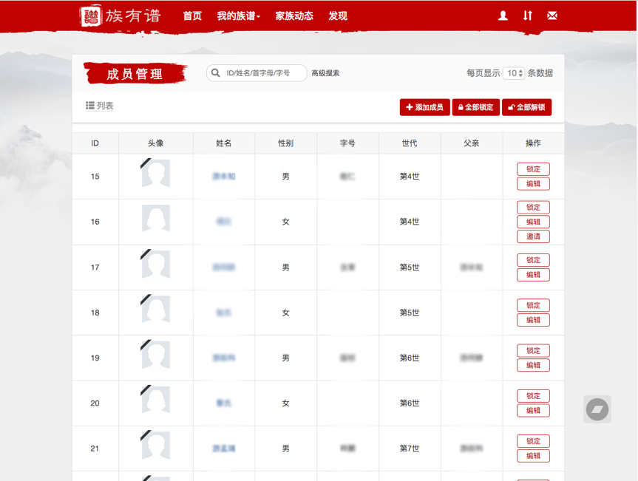Click the 添加成员 button
Screen dimensions: 638x481
coord(425,107)
